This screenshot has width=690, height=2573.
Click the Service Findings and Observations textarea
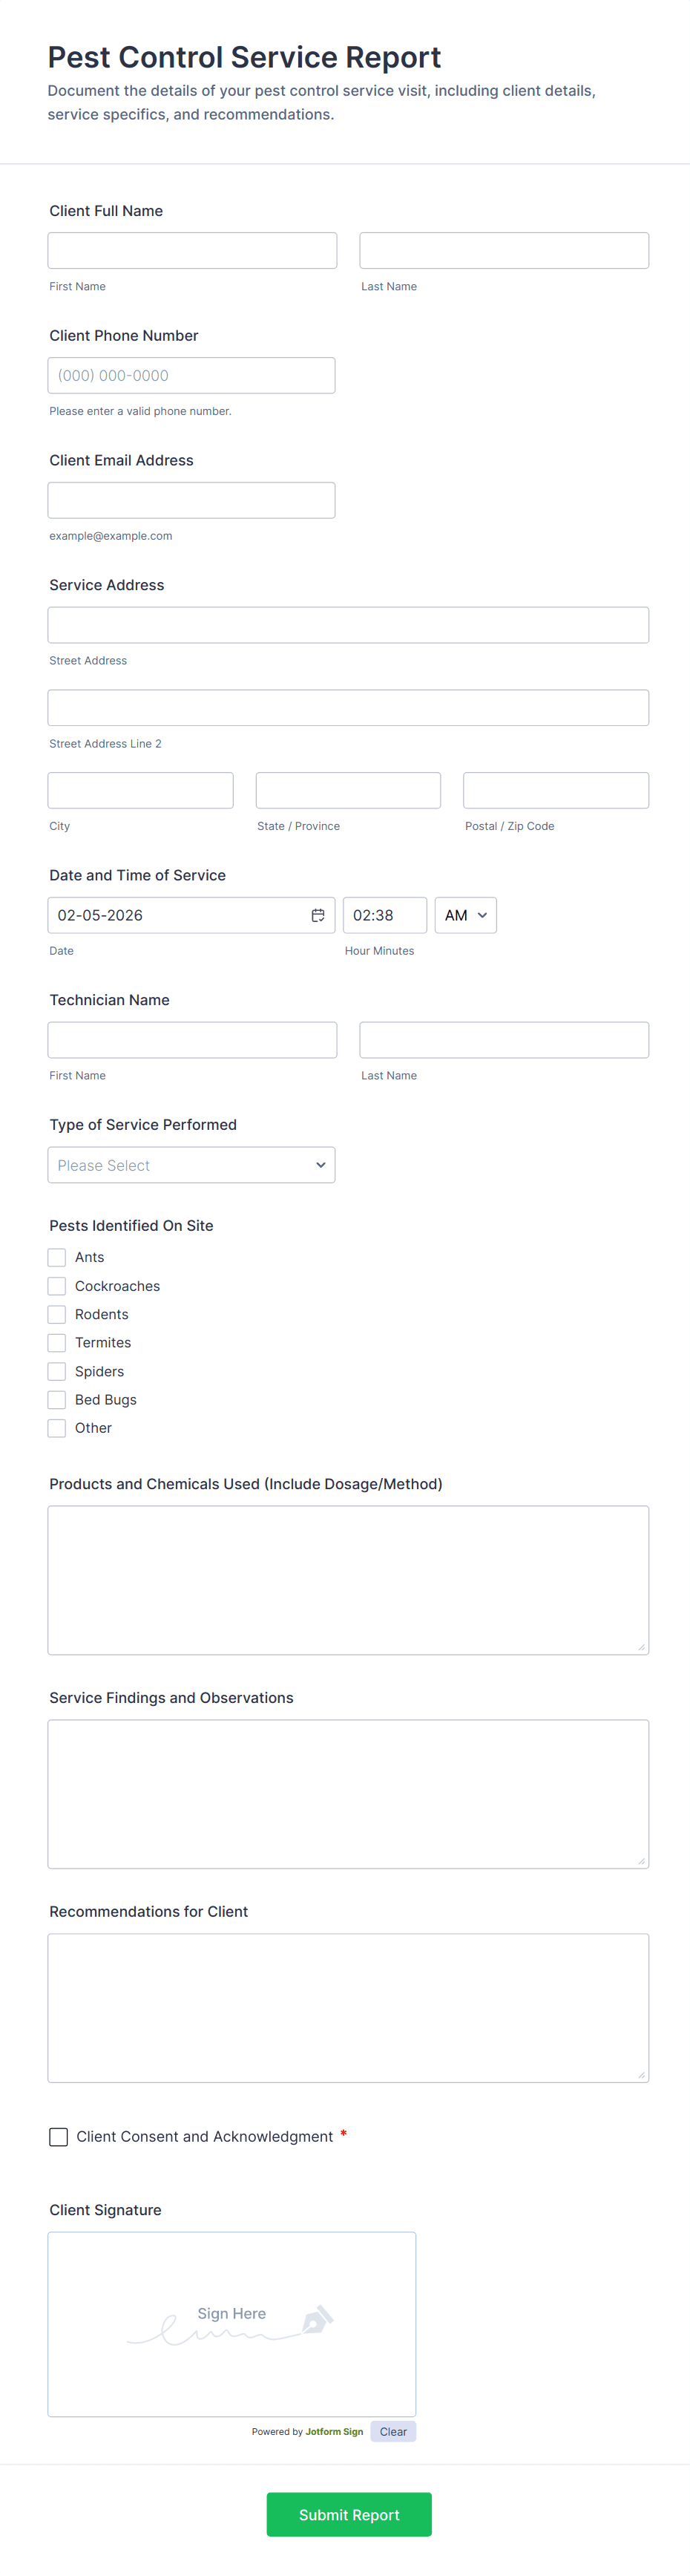pos(347,1793)
